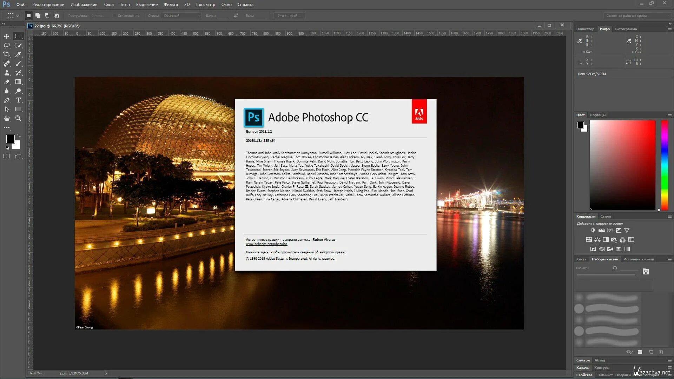Select the Brush tool

pos(18,64)
